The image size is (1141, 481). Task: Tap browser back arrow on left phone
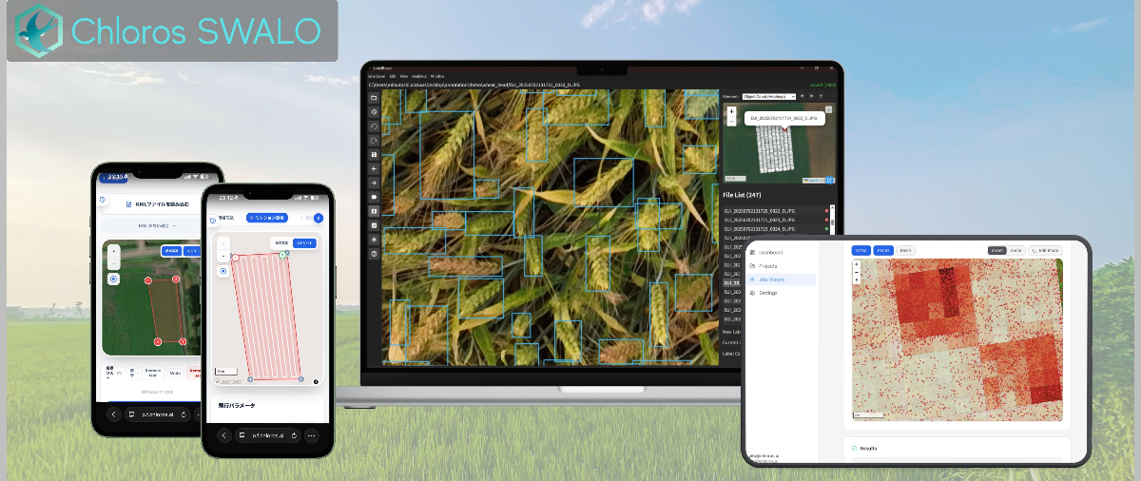coord(114,414)
